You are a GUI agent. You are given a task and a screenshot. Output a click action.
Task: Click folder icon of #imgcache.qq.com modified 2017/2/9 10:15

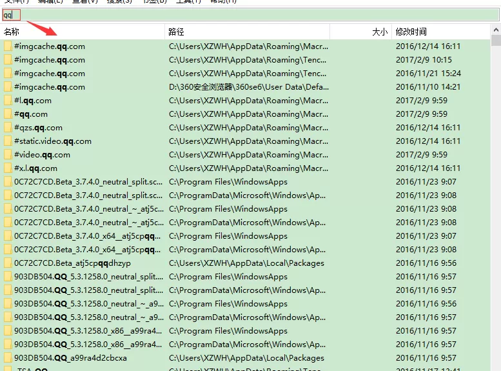click(x=8, y=60)
